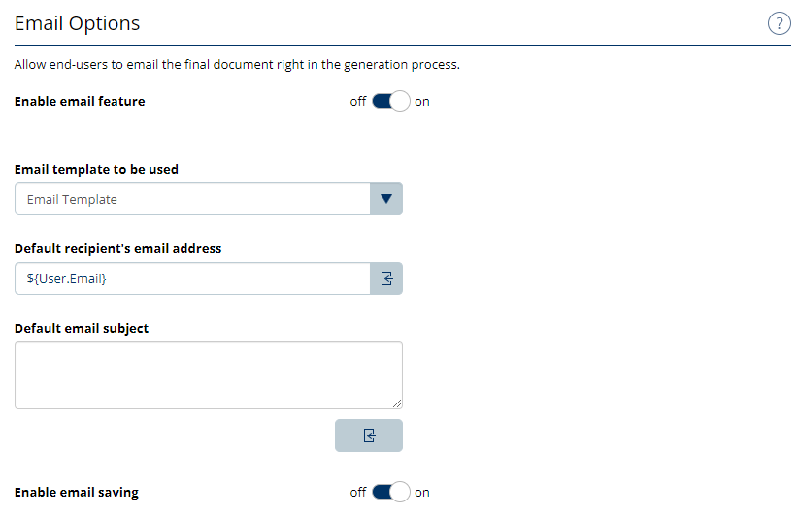798x516 pixels.
Task: Open the Email Template combo box
Action: coord(192,199)
